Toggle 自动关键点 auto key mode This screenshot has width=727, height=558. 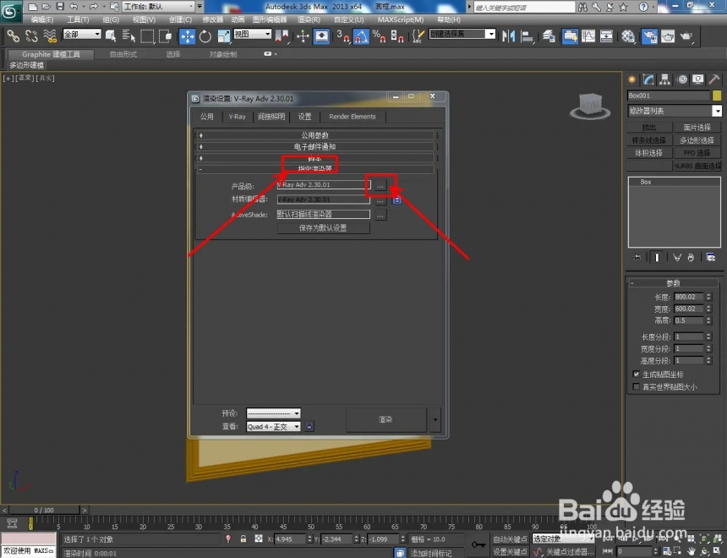pos(510,539)
